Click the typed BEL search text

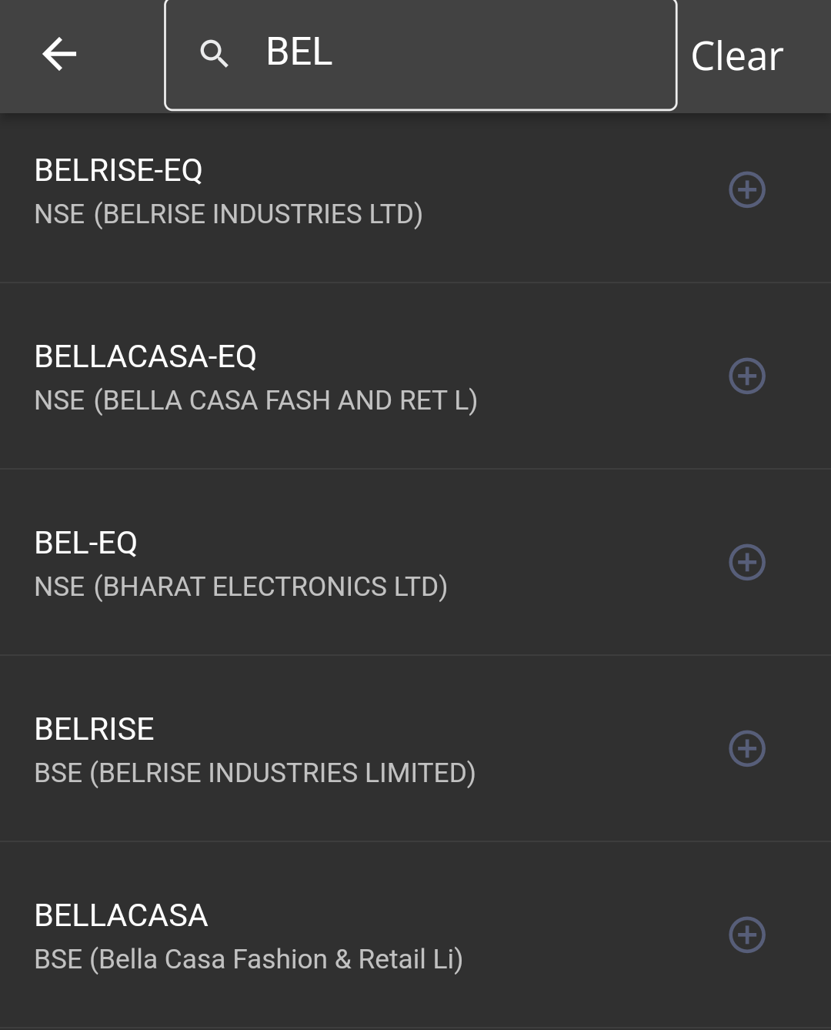299,52
